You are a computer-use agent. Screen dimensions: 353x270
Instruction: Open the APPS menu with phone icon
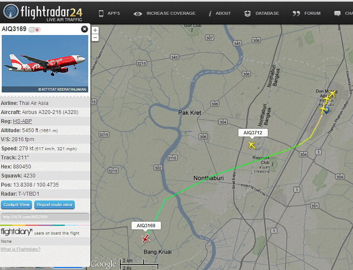tap(109, 13)
